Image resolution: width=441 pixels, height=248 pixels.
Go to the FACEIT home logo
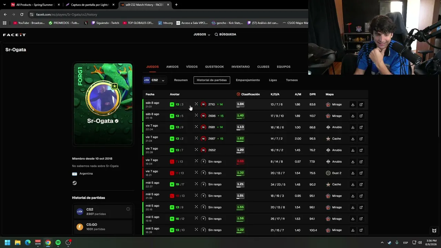pyautogui.click(x=14, y=35)
